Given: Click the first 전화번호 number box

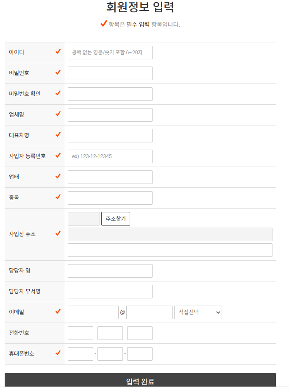Looking at the screenshot, I should (x=80, y=333).
